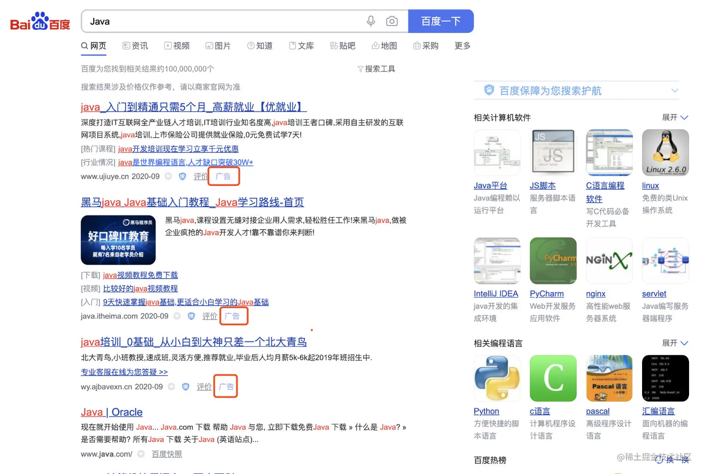This screenshot has height=474, width=704.
Task: Click shield icon next to www.ujiuye.cn
Action: coord(183,176)
